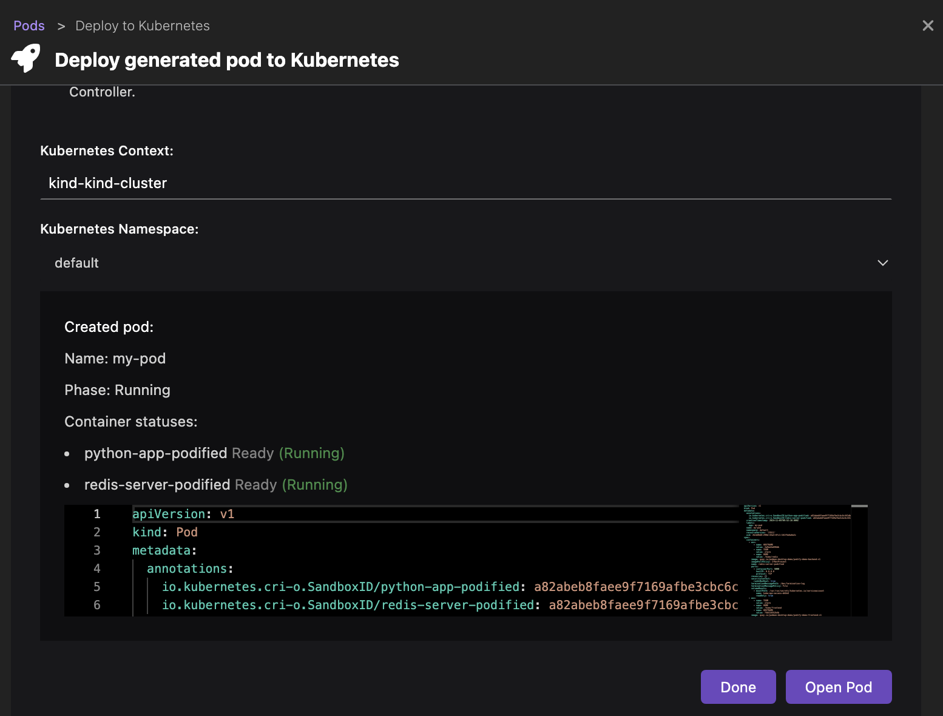Screen dimensions: 943x716
Task: Open the Kubernetes Namespace dropdown showing default
Action: 465,263
